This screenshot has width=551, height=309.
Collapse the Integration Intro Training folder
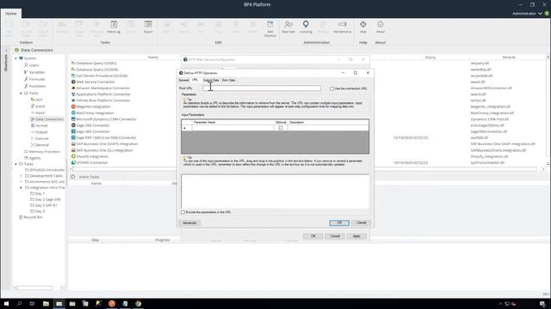21,188
